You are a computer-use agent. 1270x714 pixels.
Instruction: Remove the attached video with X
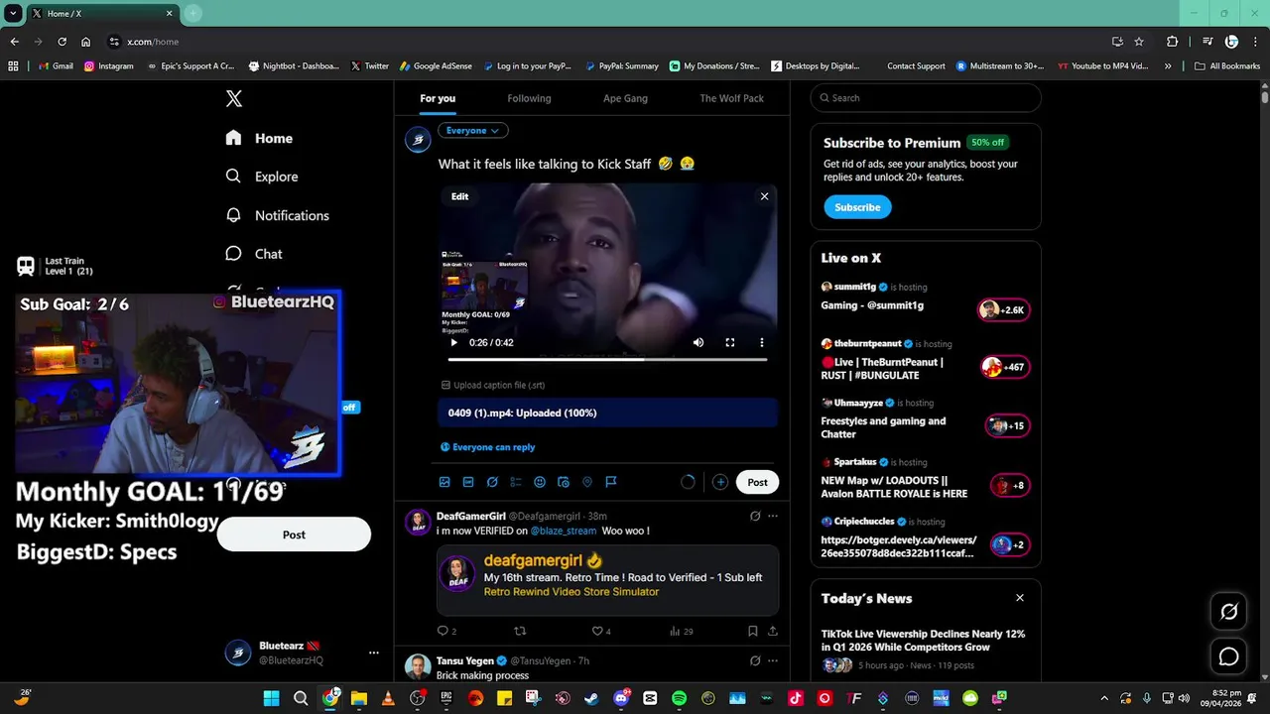[764, 196]
